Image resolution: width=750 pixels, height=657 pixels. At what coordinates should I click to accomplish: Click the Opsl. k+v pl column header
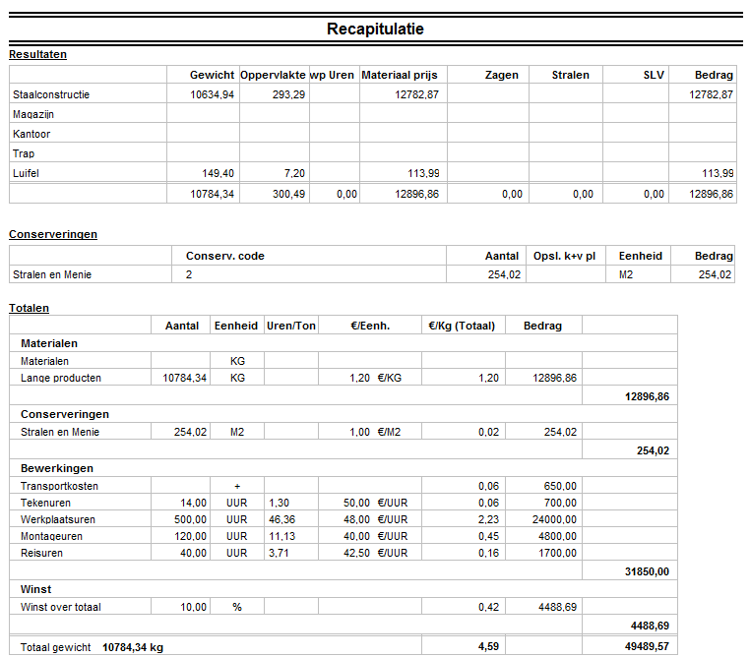(x=564, y=256)
